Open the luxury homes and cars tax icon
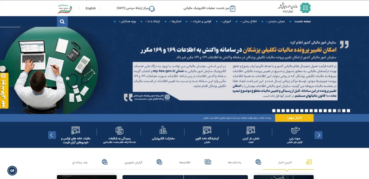The image size is (369, 179). pos(75,131)
